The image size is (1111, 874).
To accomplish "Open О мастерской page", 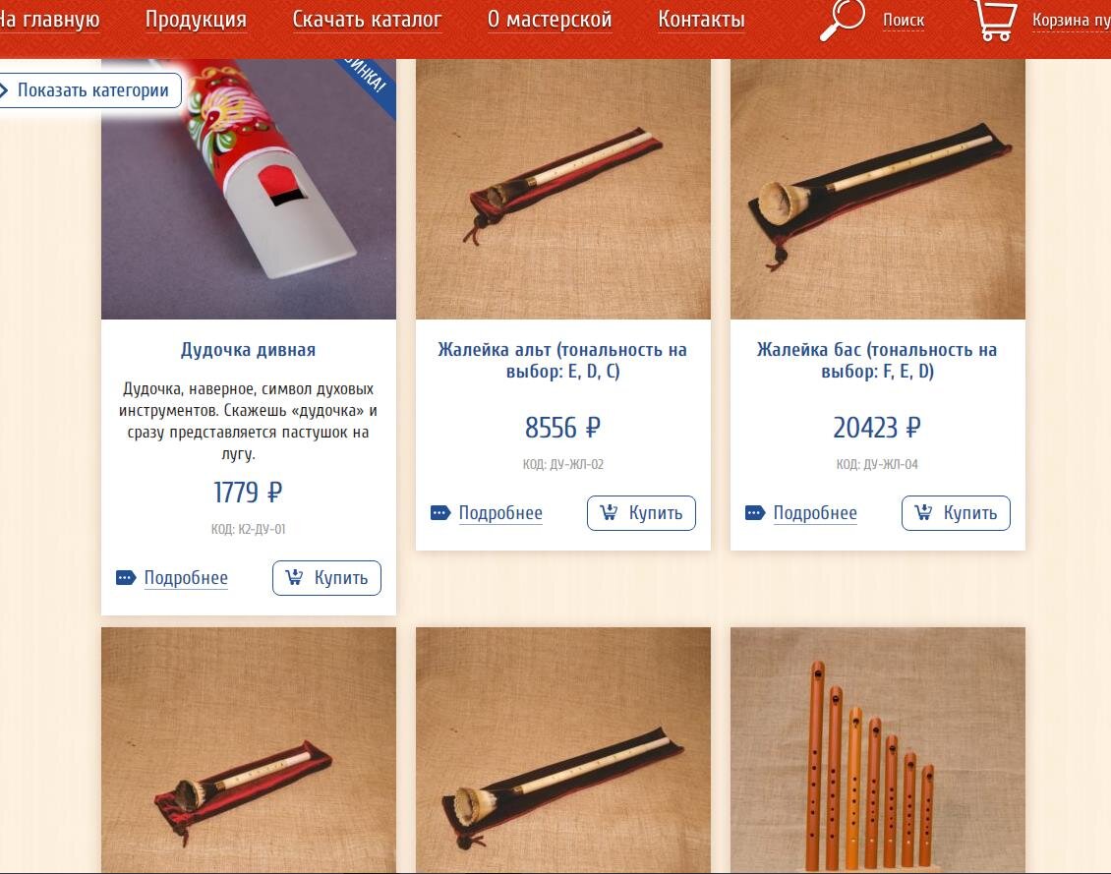I will pyautogui.click(x=550, y=20).
